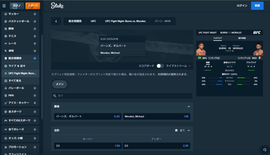
Task: Expand the プロモーション sidebar section
Action: [35, 147]
